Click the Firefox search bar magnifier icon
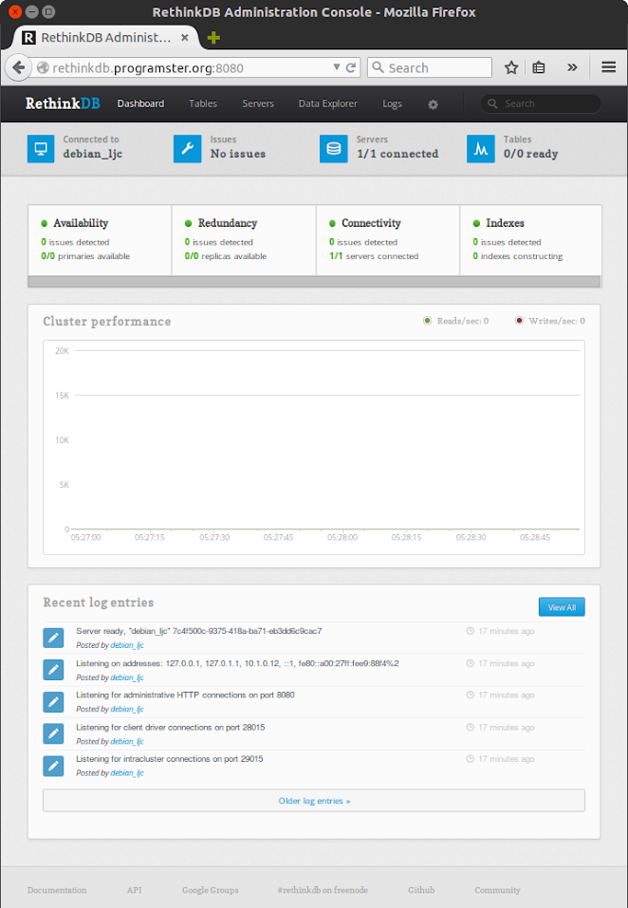Image resolution: width=628 pixels, height=908 pixels. click(x=378, y=67)
